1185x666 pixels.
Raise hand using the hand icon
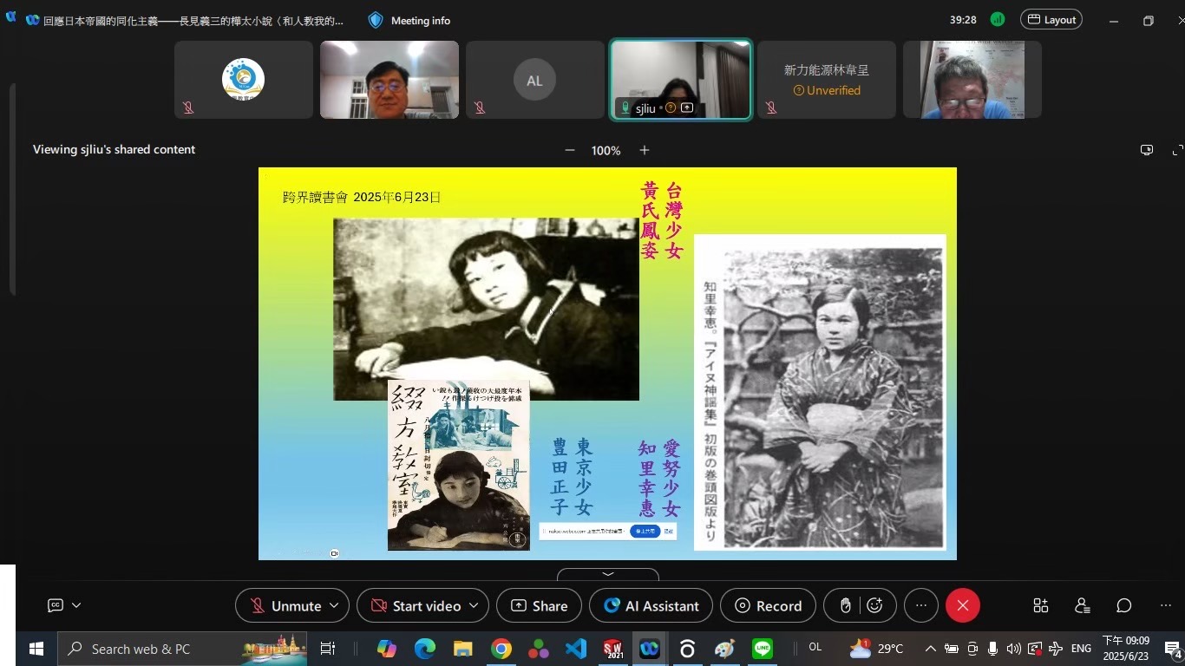click(846, 606)
